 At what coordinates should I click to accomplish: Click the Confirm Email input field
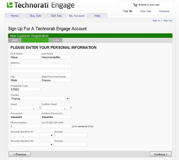pos(56,108)
